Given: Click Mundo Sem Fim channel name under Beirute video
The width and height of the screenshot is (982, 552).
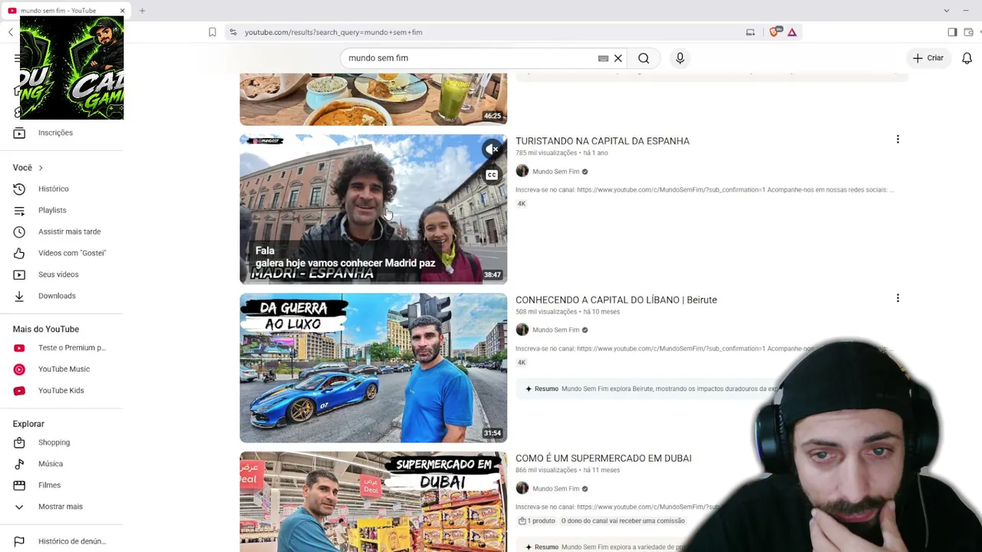Looking at the screenshot, I should click(x=555, y=330).
